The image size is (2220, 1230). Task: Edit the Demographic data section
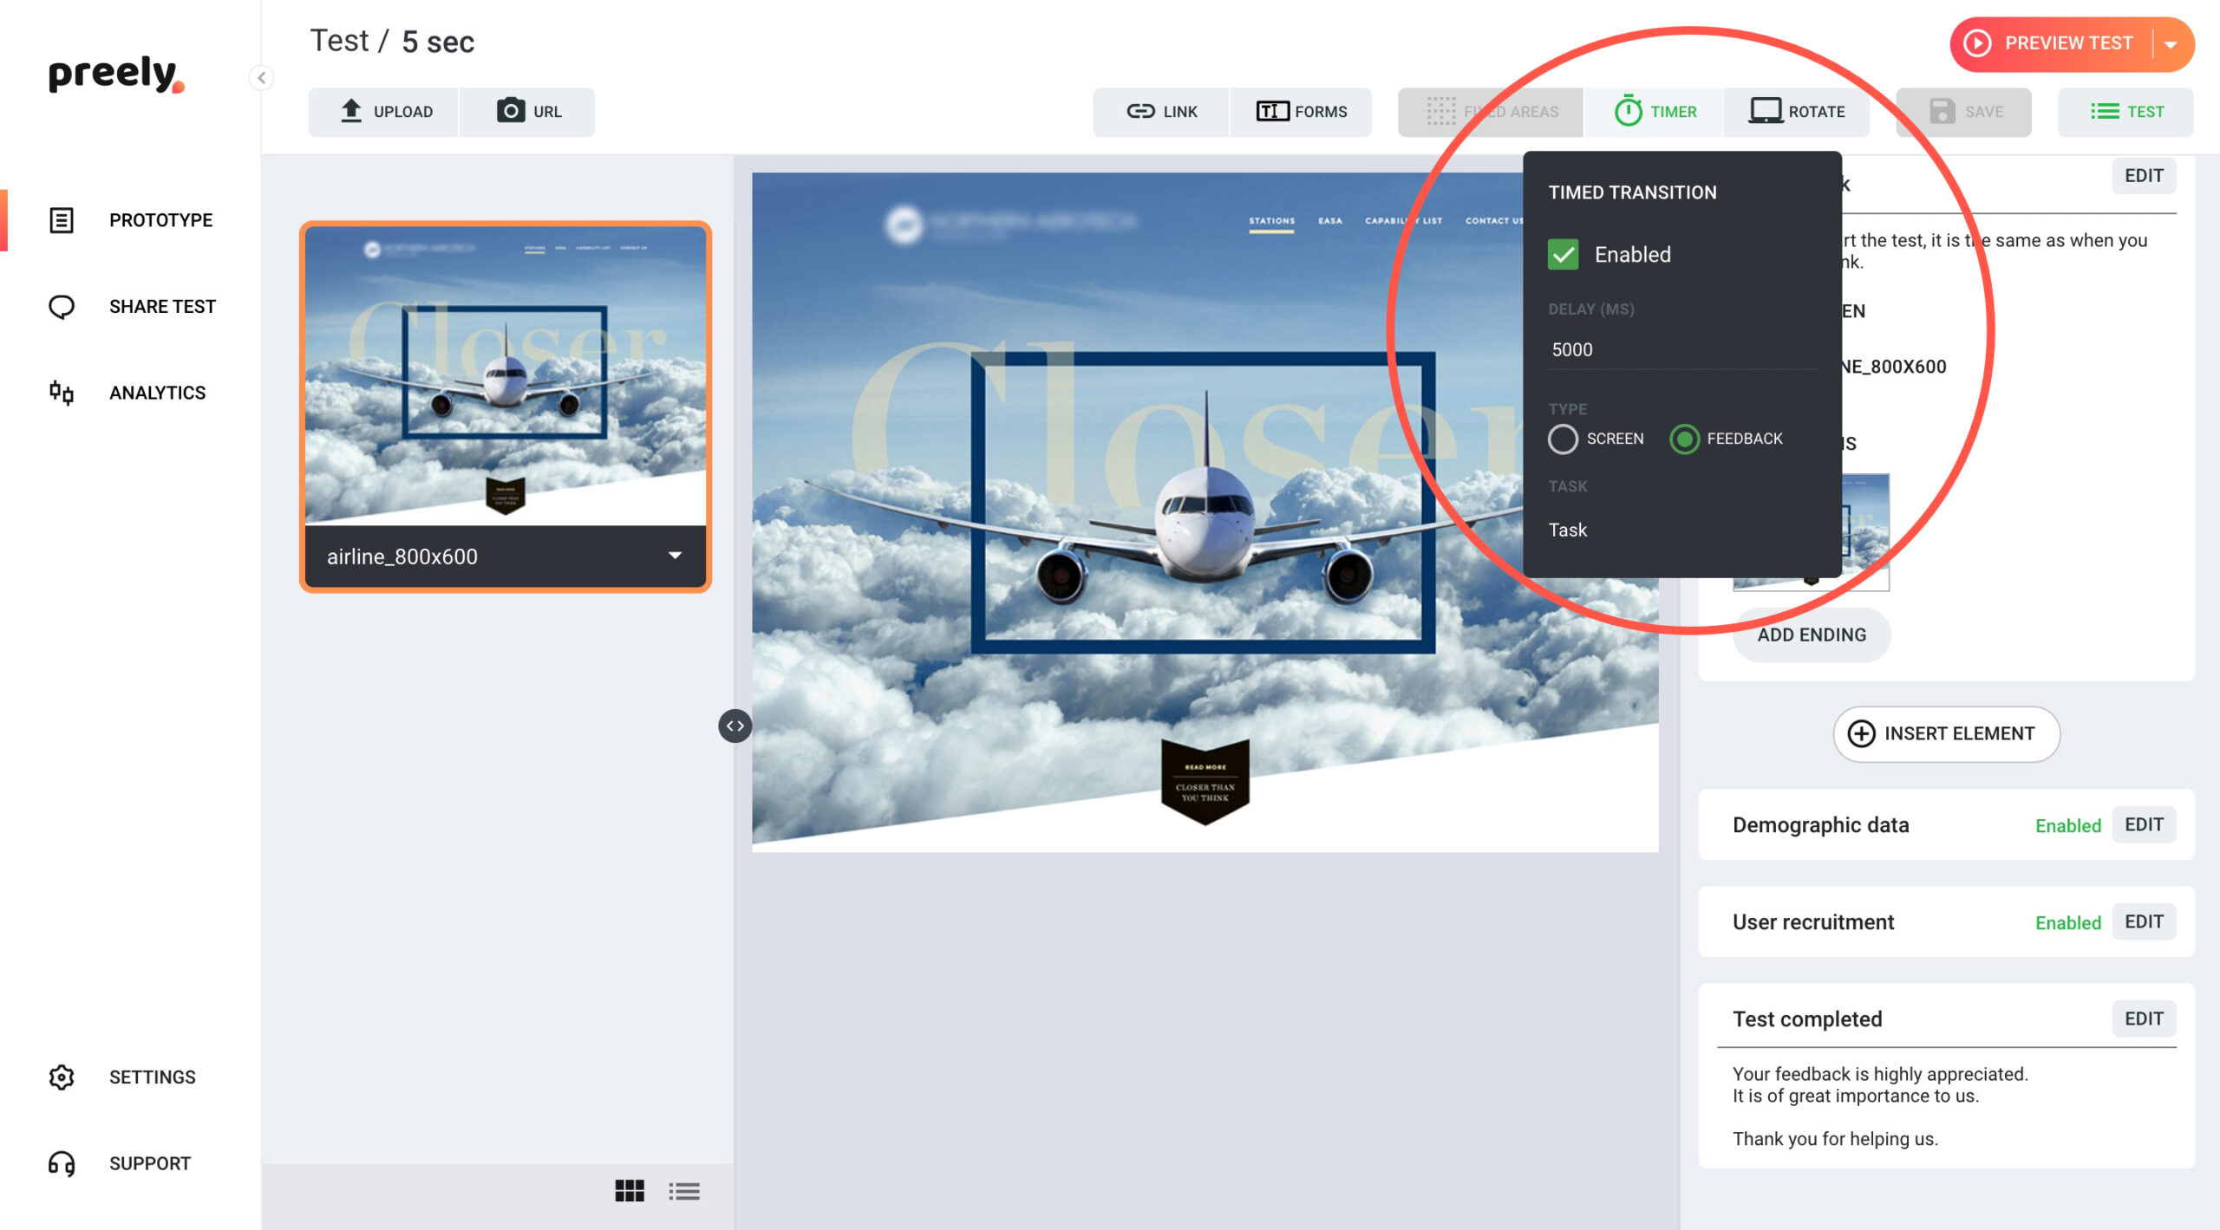click(x=2144, y=825)
